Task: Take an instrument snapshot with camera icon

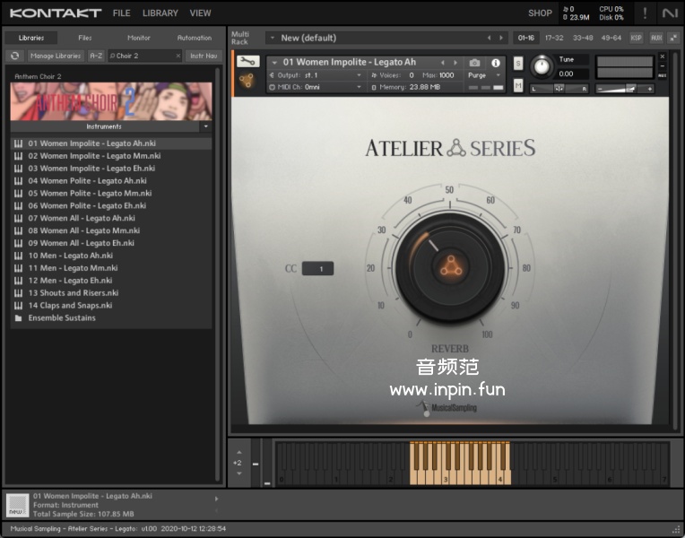Action: 474,63
